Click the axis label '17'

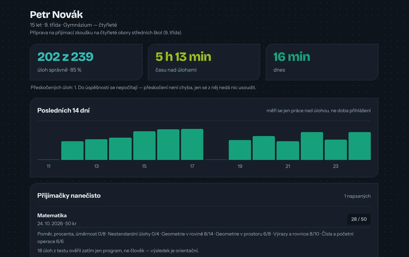point(192,166)
